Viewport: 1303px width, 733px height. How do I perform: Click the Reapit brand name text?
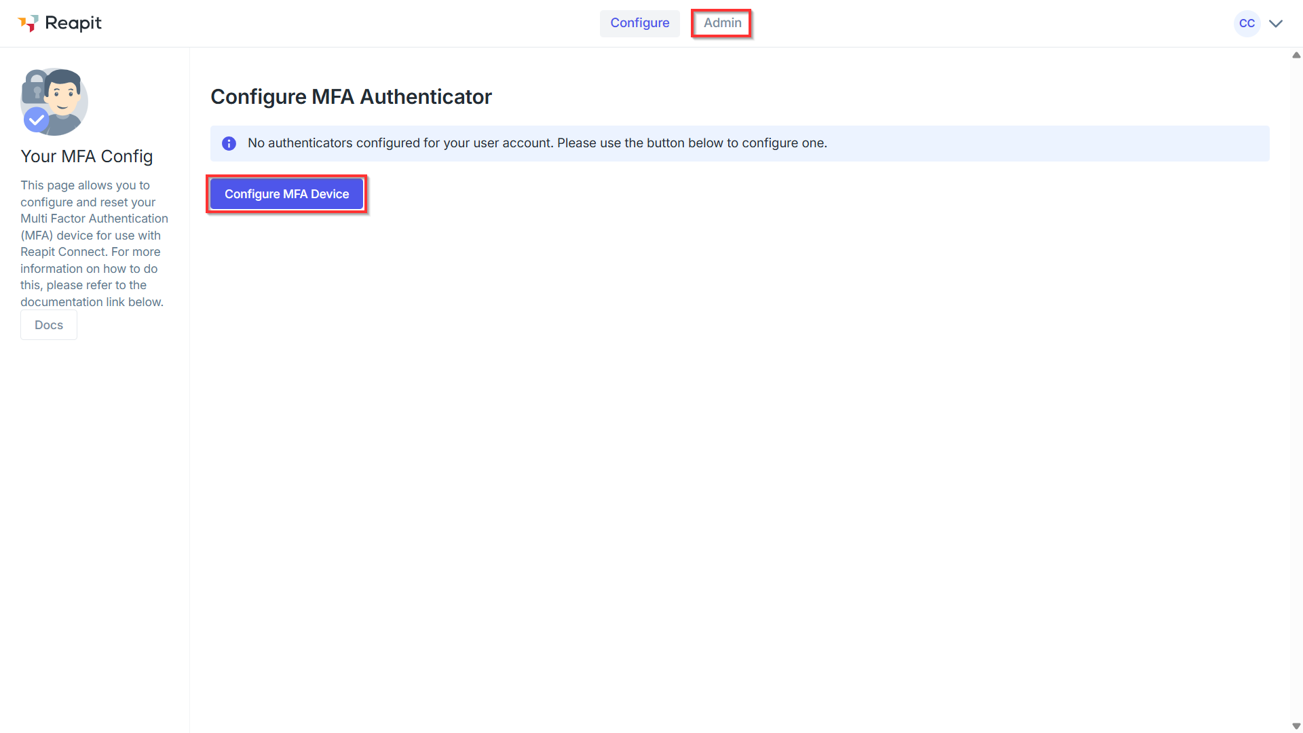tap(73, 23)
